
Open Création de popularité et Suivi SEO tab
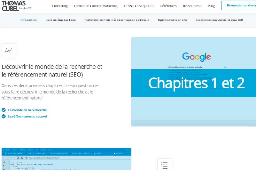220,20
